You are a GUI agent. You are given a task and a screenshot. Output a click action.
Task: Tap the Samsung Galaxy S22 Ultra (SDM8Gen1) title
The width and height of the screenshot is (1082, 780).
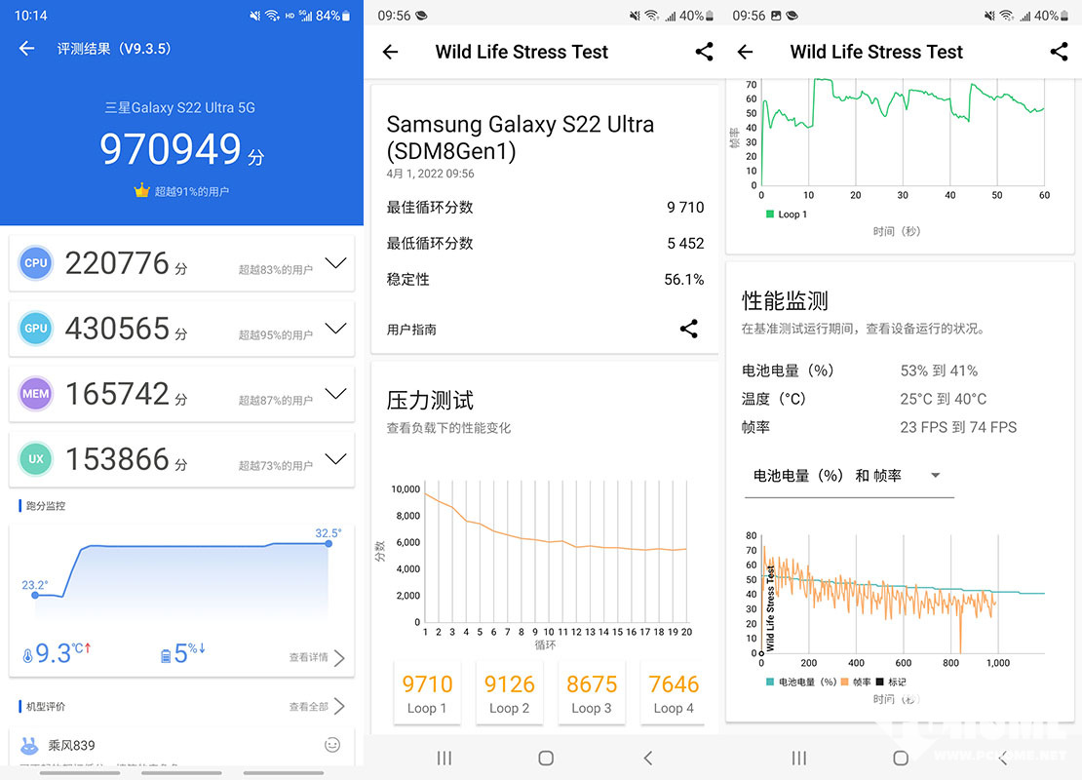tap(521, 137)
